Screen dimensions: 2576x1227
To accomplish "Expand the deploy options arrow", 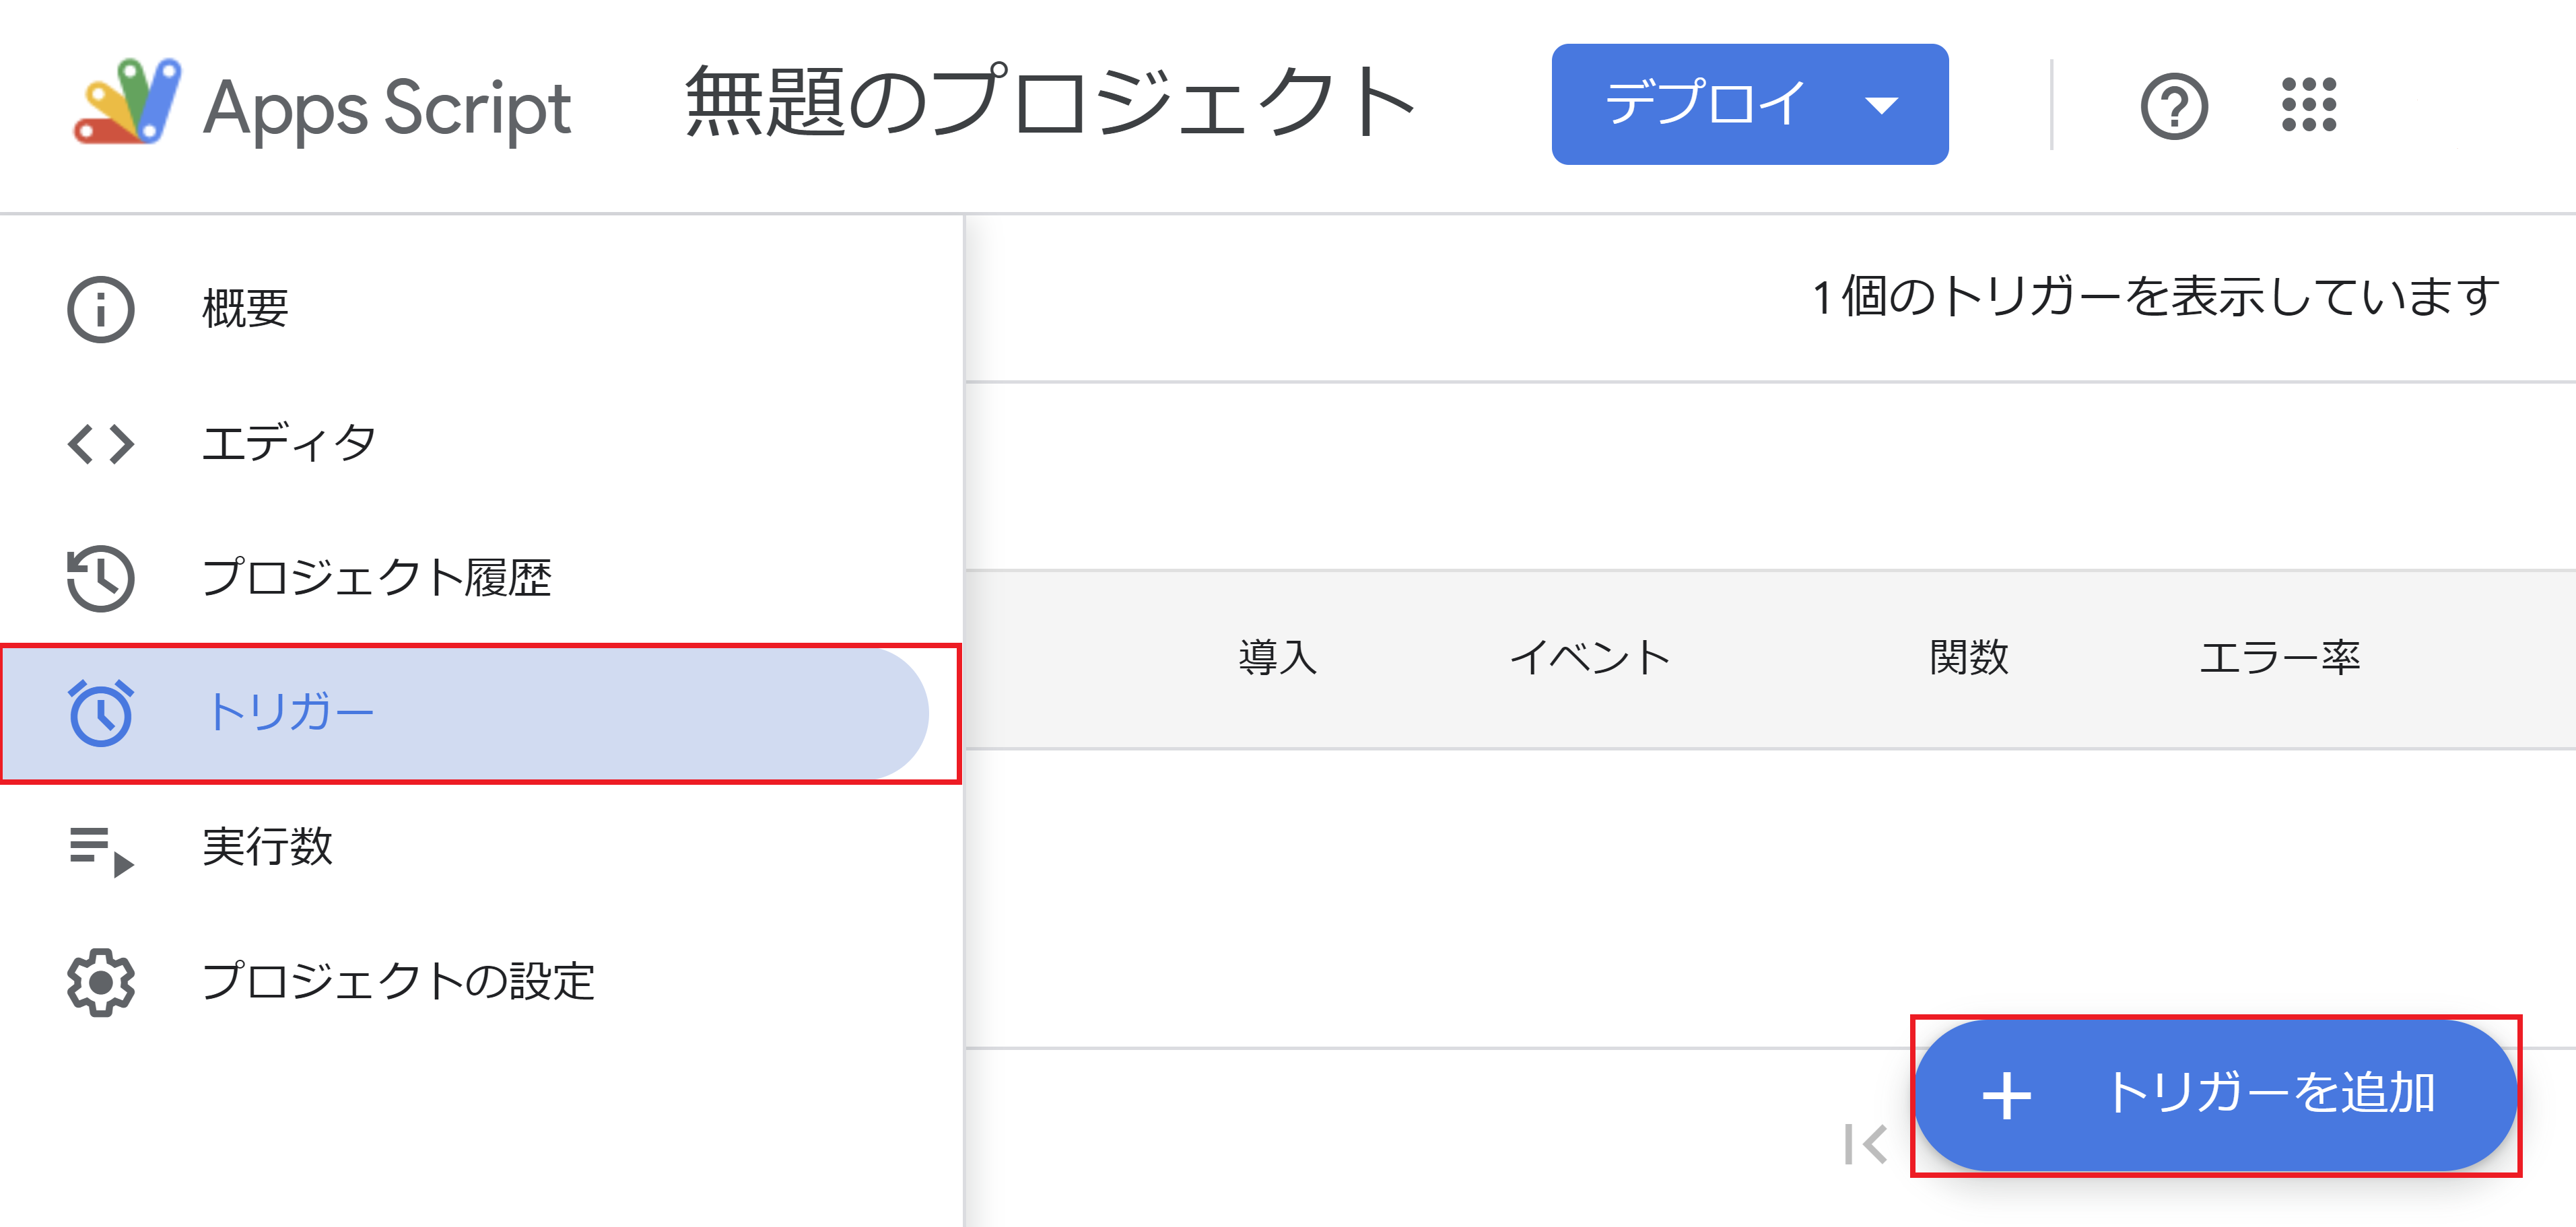I will tap(1884, 104).
